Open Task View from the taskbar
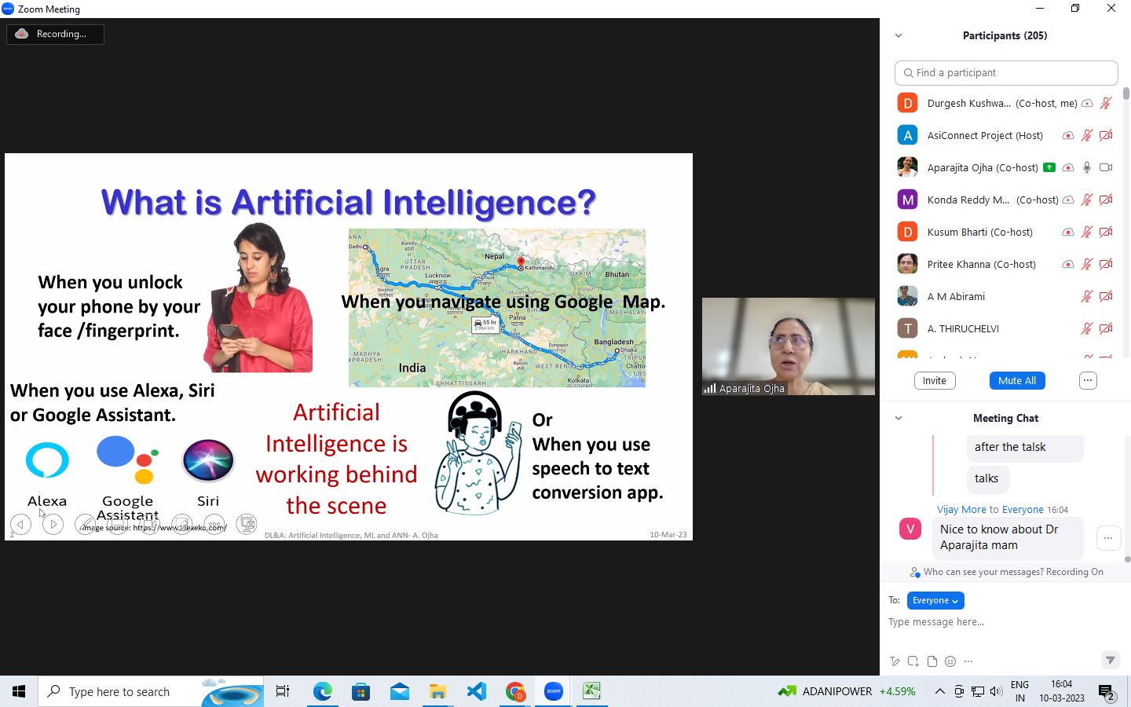The width and height of the screenshot is (1131, 707). click(283, 691)
